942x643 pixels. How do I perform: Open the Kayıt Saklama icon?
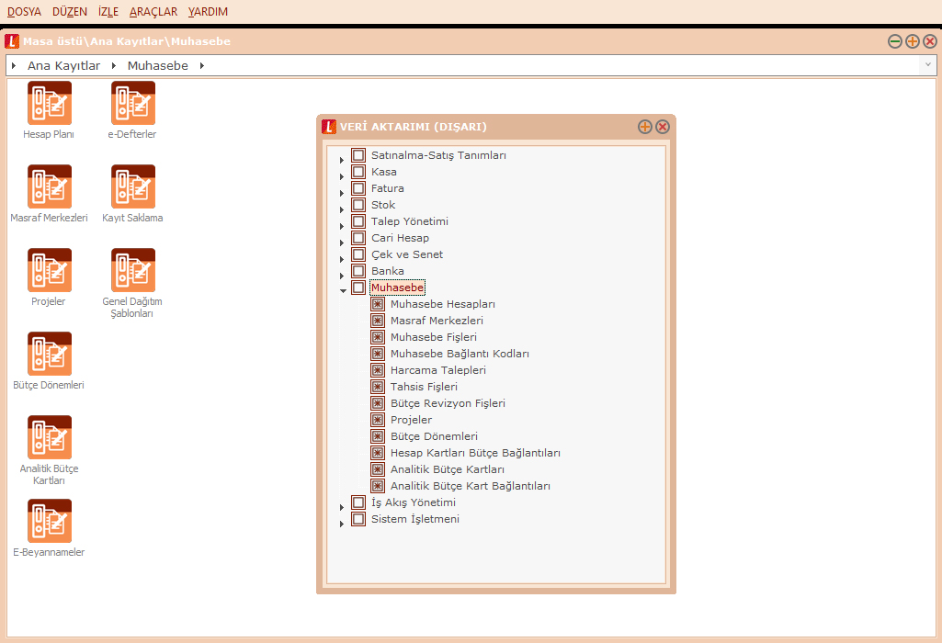coord(132,187)
